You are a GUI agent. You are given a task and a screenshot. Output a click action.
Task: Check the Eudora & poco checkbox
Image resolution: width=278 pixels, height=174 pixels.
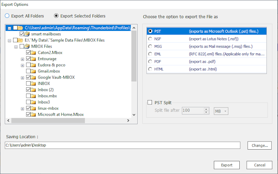pyautogui.click(x=28, y=65)
